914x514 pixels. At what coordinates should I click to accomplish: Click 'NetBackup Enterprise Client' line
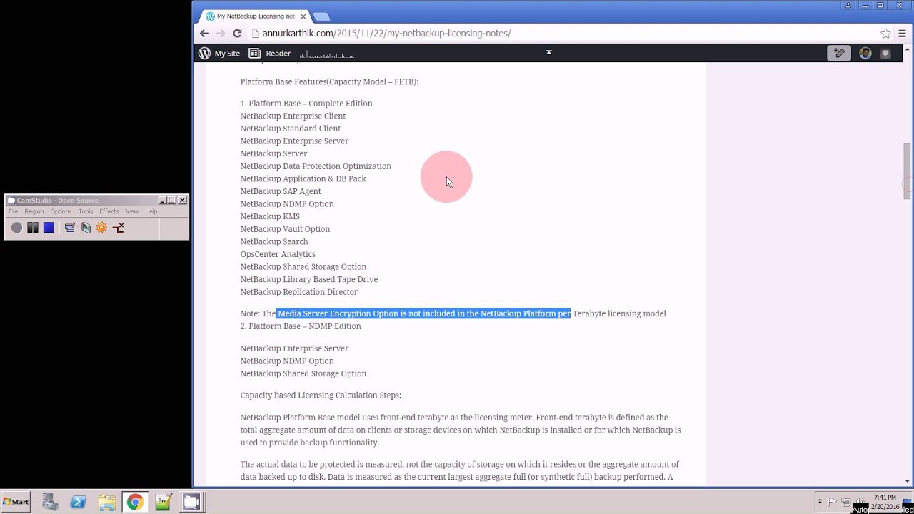click(x=293, y=116)
